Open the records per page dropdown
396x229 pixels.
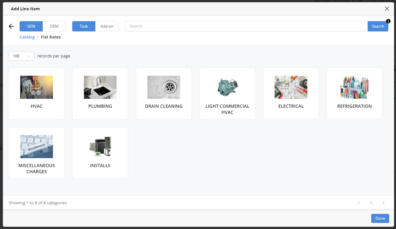pos(22,56)
